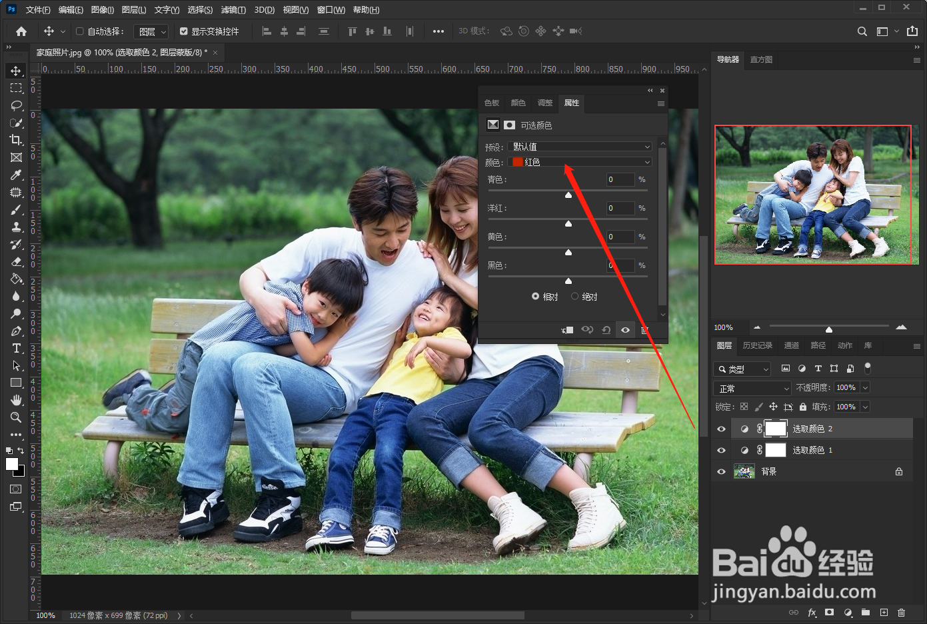Open the Layers panel flyout menu
The image size is (927, 624).
click(x=916, y=346)
